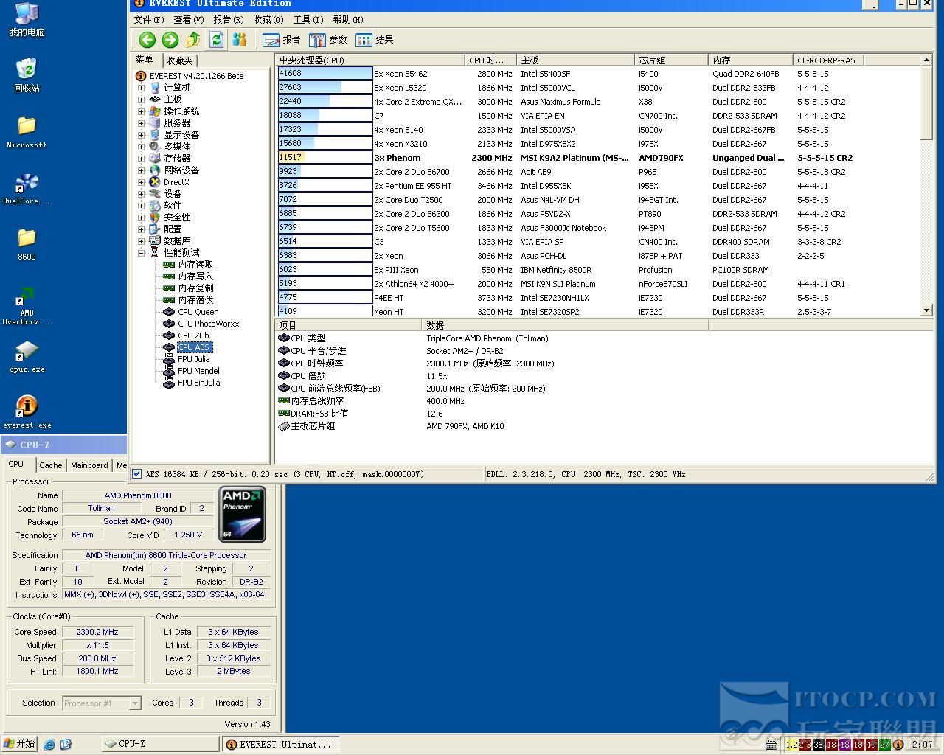944x755 pixels.
Task: Click the Up level arrow icon in toolbar
Action: point(193,40)
